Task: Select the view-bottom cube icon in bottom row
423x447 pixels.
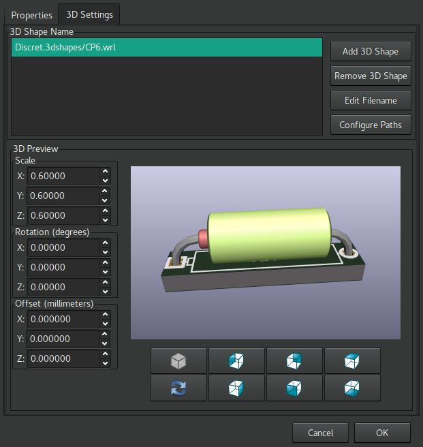Action: click(351, 388)
